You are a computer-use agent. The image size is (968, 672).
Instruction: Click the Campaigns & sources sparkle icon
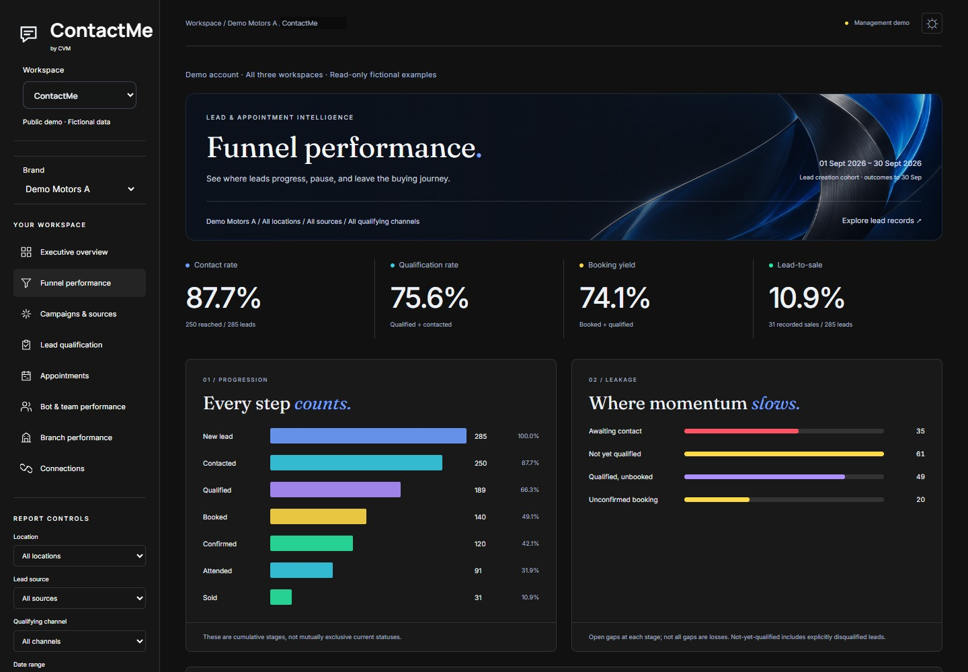pyautogui.click(x=26, y=314)
